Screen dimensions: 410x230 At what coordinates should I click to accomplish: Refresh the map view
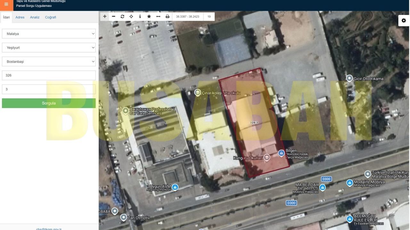tap(122, 17)
